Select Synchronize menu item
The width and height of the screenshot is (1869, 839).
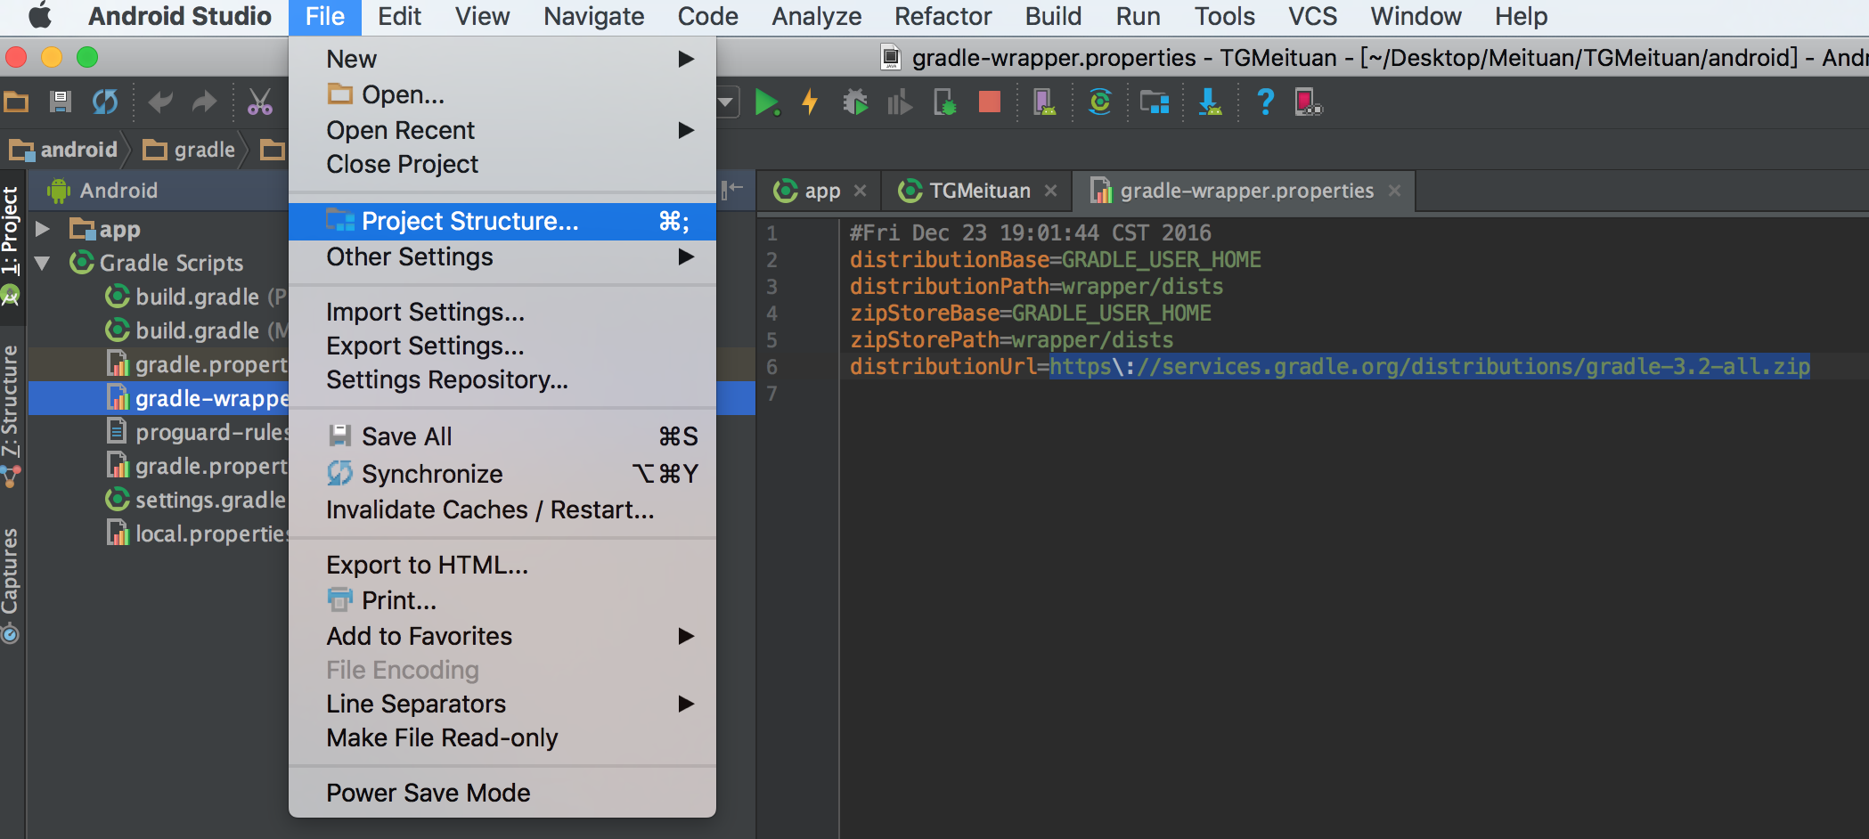[x=502, y=474]
